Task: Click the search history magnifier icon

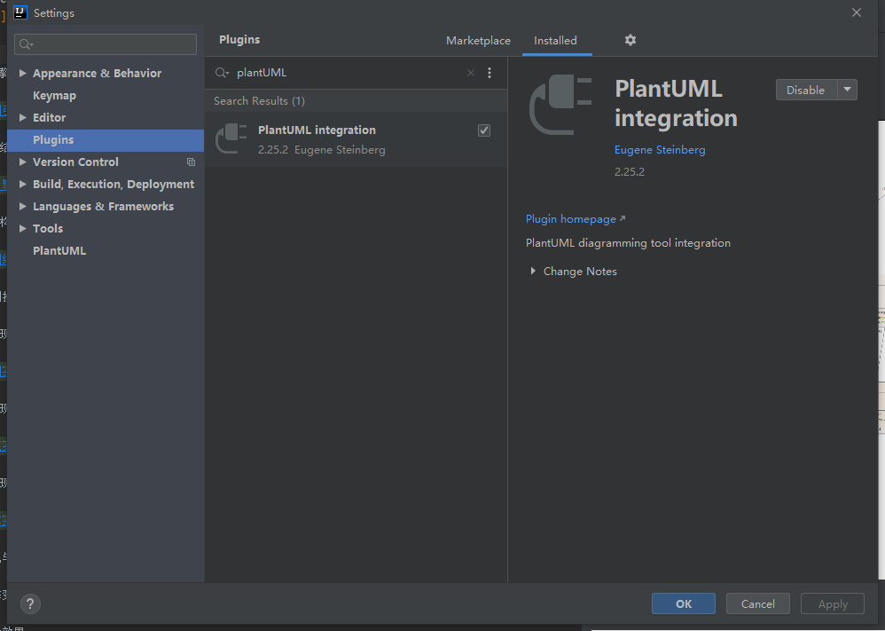Action: [x=222, y=73]
